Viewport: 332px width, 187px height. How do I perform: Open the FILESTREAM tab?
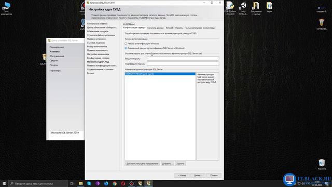[x=129, y=24]
